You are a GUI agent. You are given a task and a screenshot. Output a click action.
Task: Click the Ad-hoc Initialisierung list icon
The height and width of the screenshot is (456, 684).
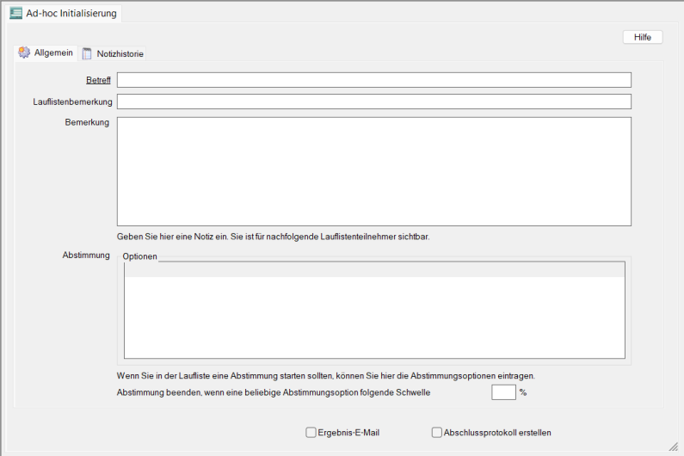click(x=15, y=14)
